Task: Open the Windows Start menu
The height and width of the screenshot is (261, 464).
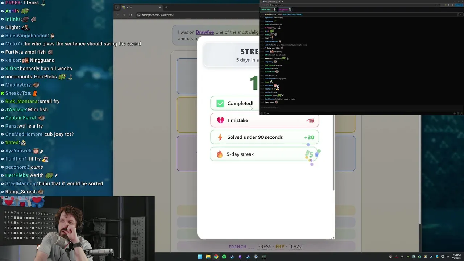Action: coord(200,257)
